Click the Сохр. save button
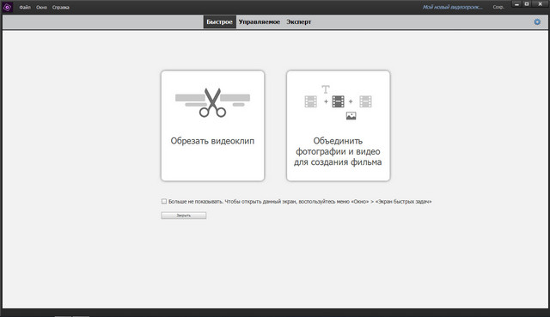 (498, 7)
